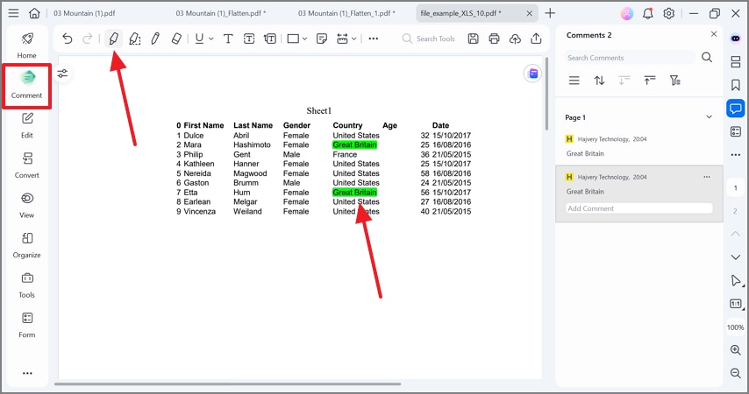
Task: Open the Organize sidebar section
Action: (26, 245)
